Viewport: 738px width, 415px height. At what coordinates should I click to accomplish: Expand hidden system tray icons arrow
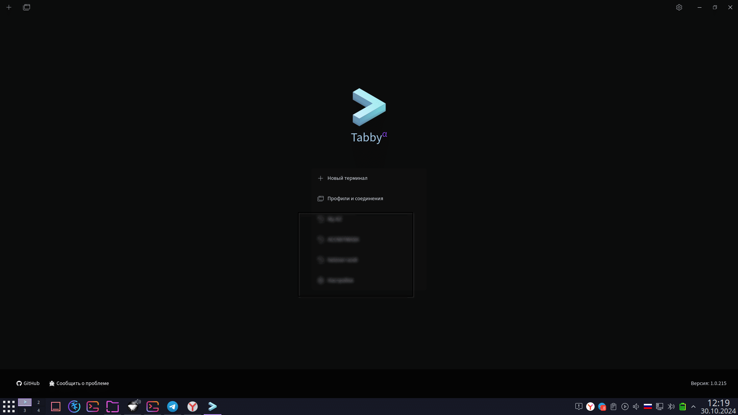click(693, 407)
